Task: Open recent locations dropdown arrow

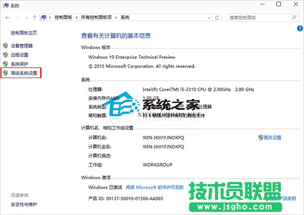Action: (x=26, y=18)
